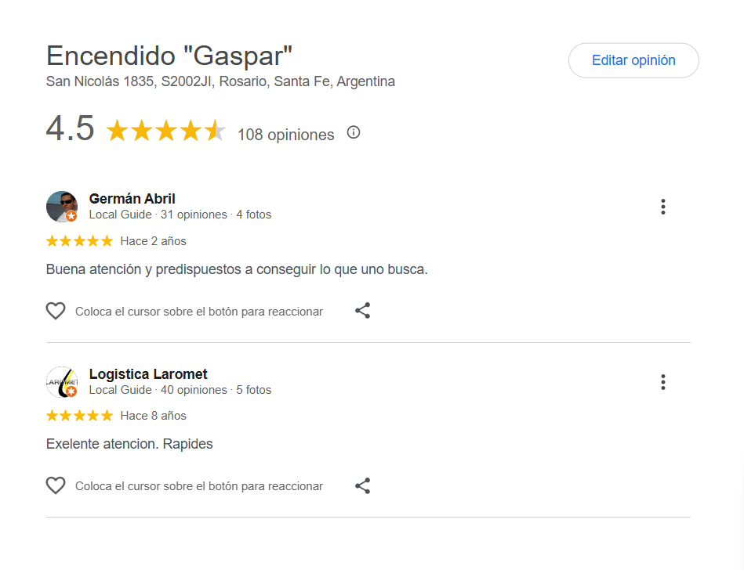Click the Logistica Laromet reviewer name
The width and height of the screenshot is (744, 570).
[x=148, y=374]
